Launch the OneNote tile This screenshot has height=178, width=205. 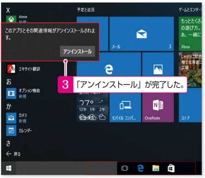tap(158, 108)
